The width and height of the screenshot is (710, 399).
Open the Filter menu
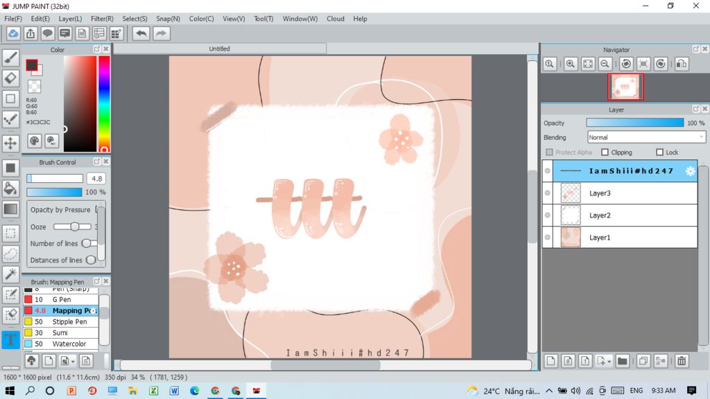tap(102, 19)
